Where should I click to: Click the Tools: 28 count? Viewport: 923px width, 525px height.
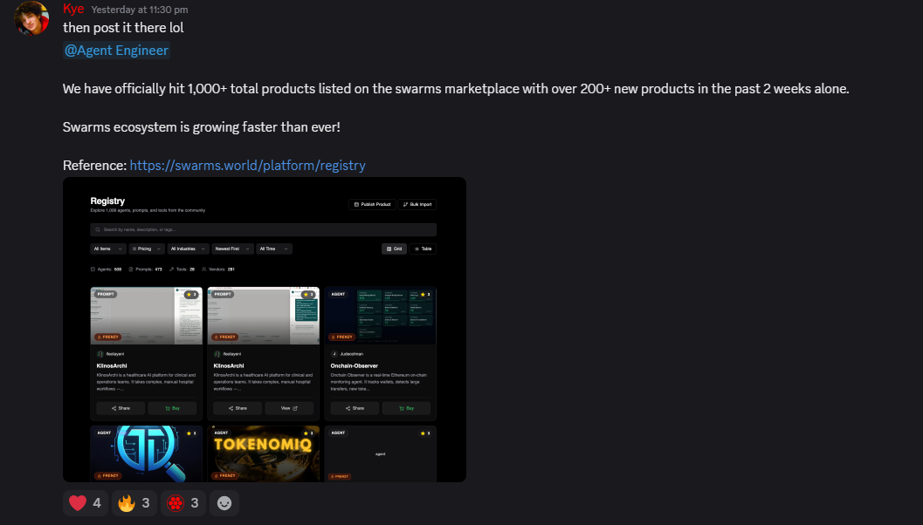[x=182, y=269]
